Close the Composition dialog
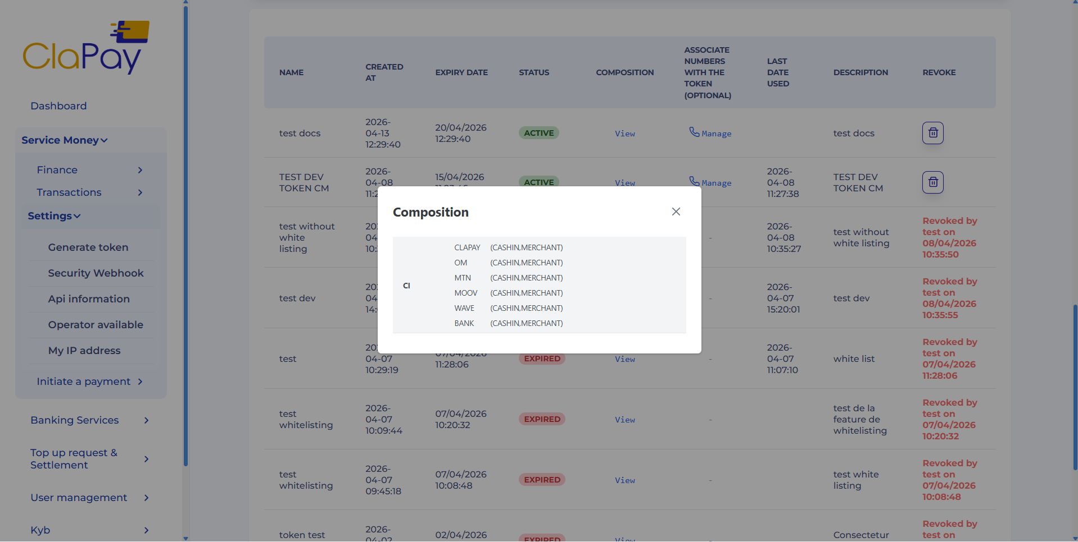 click(x=676, y=212)
